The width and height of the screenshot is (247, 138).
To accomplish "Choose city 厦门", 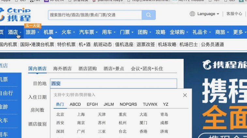I will [143, 123].
